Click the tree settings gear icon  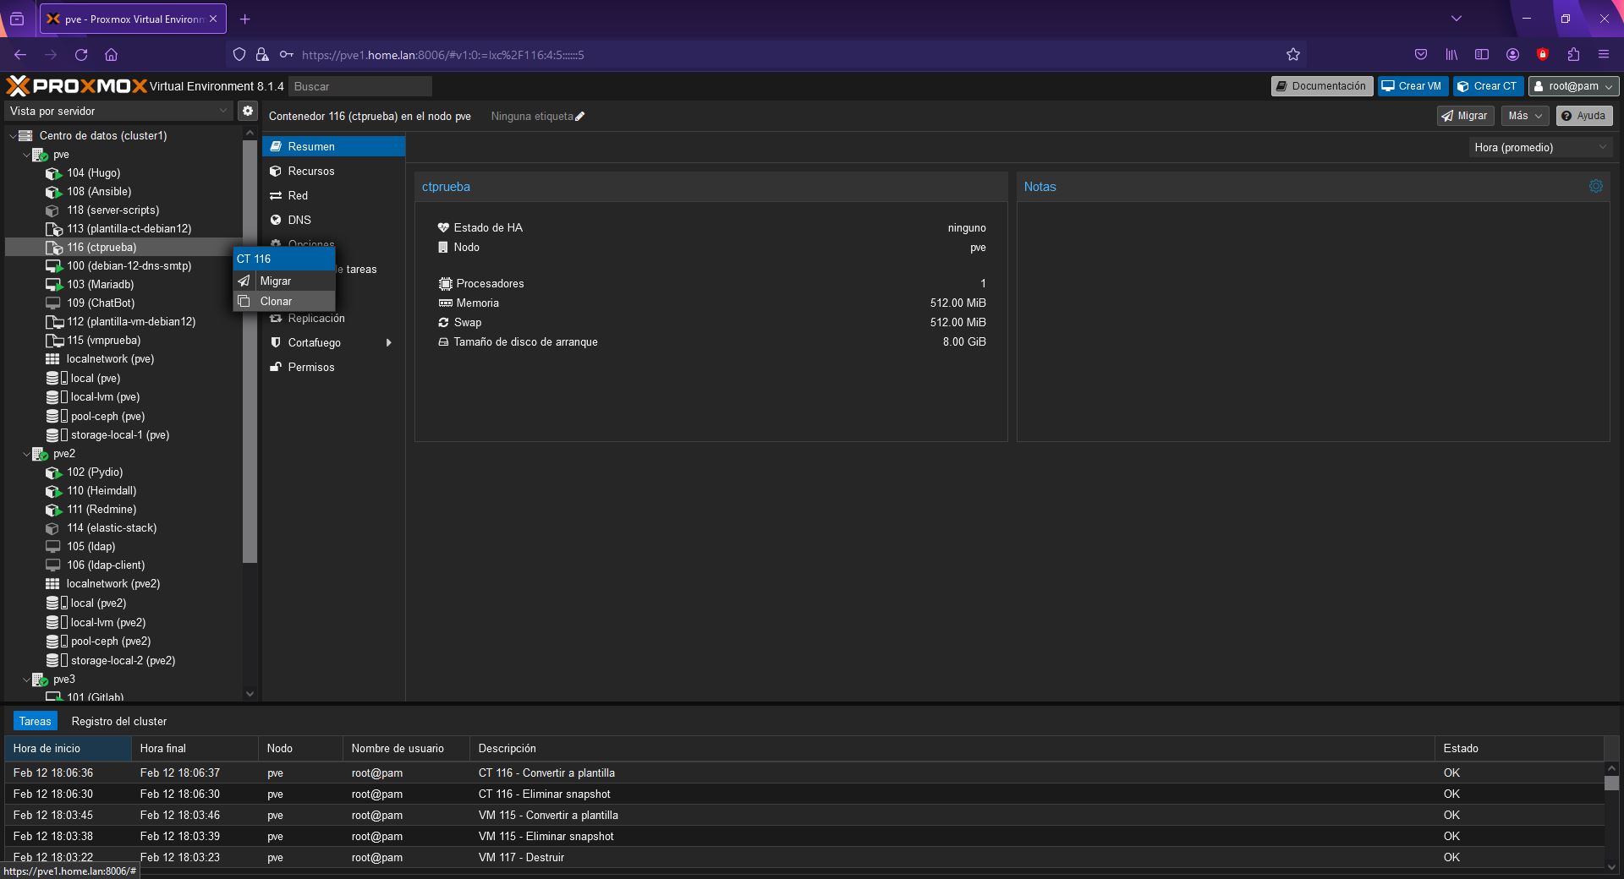[247, 111]
